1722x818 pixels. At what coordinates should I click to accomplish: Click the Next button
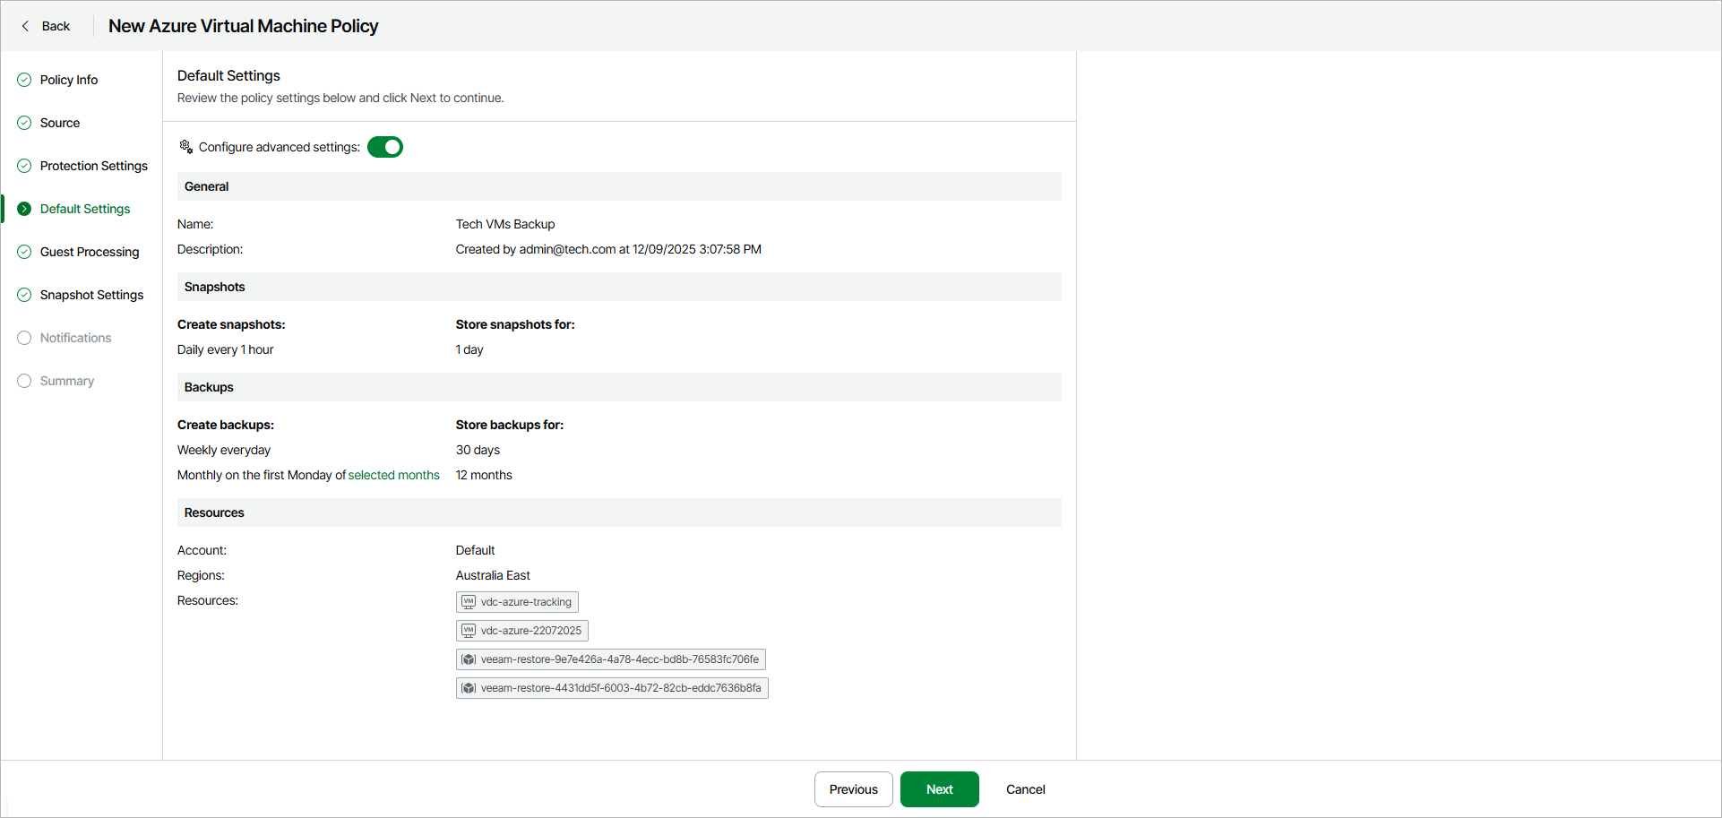tap(939, 789)
